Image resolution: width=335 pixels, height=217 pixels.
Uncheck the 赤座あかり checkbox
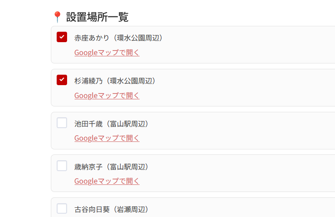click(62, 37)
